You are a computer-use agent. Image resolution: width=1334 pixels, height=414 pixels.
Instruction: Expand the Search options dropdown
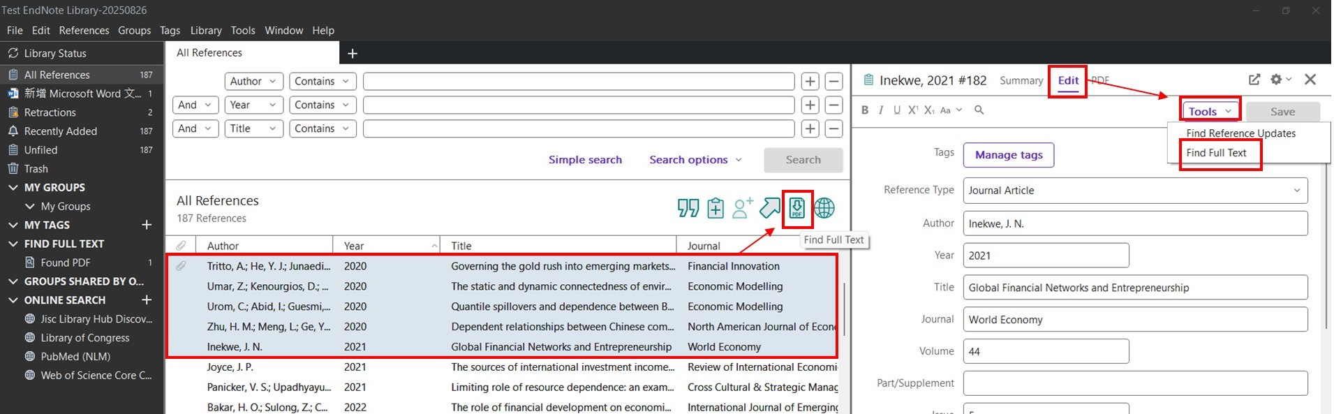(x=695, y=160)
